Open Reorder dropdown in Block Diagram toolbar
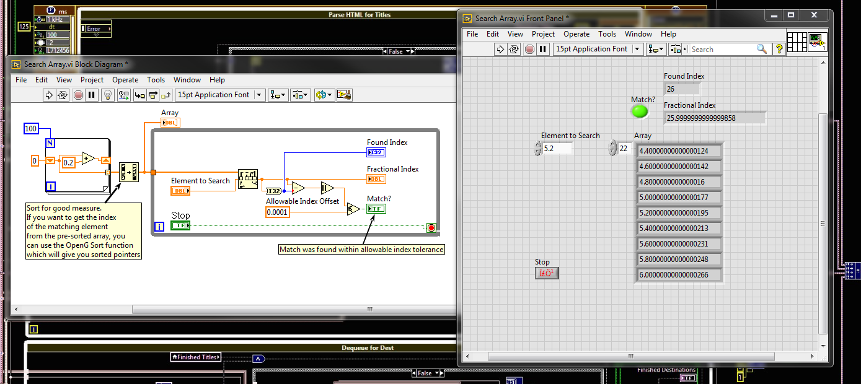This screenshot has width=861, height=384. coord(324,95)
